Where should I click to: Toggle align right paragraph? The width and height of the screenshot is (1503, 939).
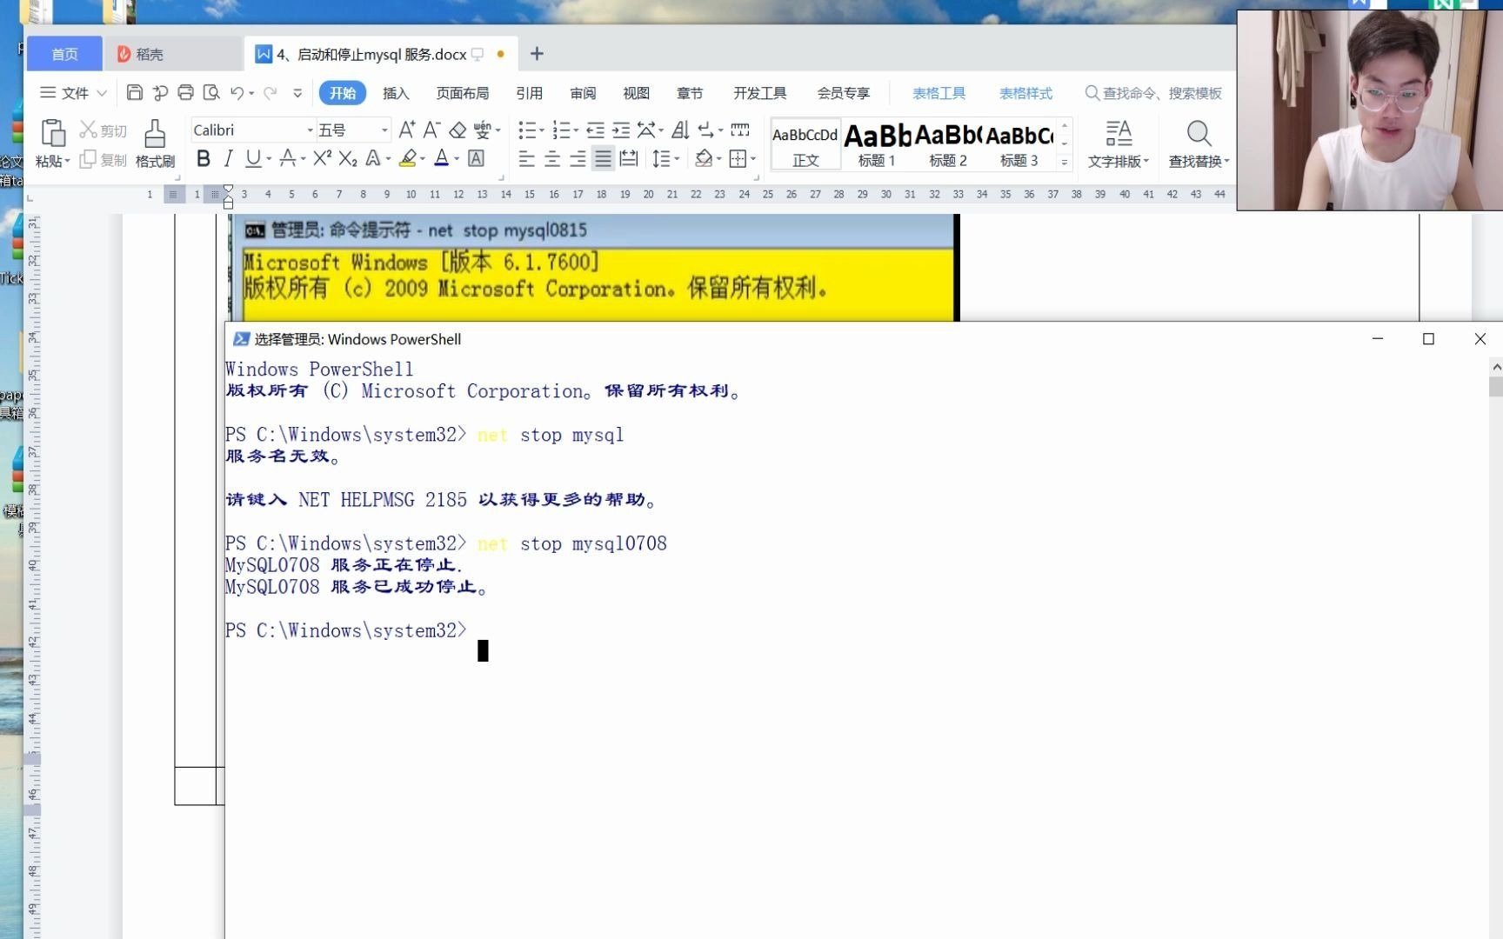point(578,158)
